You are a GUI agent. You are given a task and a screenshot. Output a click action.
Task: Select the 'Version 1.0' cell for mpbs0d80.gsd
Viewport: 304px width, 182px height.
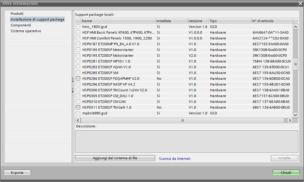[198, 113]
